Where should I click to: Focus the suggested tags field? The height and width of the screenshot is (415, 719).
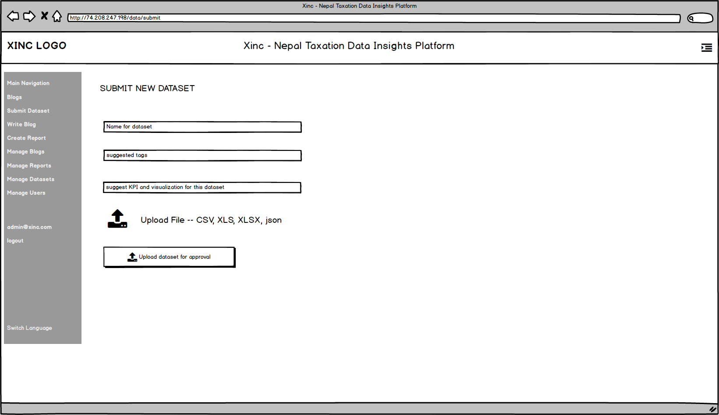202,155
